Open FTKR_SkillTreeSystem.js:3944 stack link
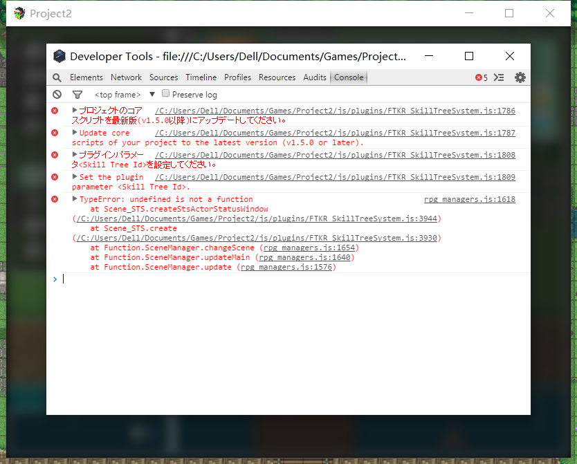 coord(257,219)
